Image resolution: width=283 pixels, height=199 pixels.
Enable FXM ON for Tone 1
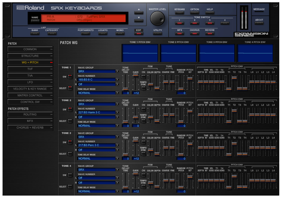144,77
